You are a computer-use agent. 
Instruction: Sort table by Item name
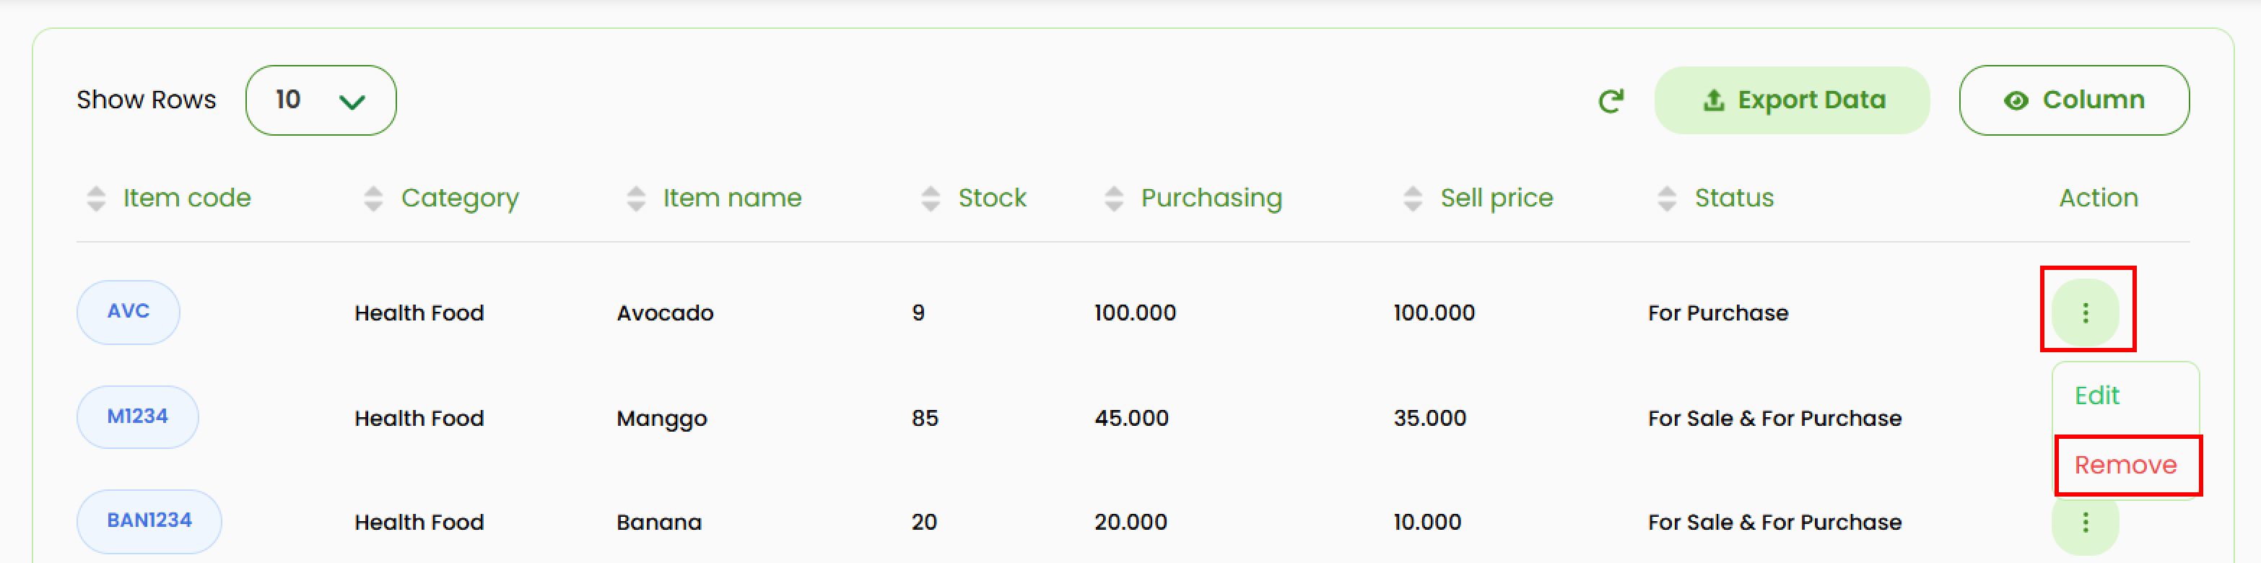click(x=635, y=198)
